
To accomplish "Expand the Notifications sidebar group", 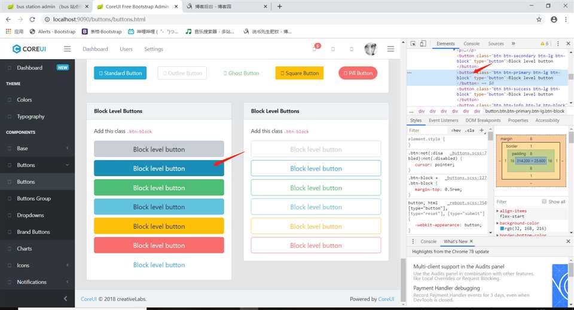I will point(37,282).
